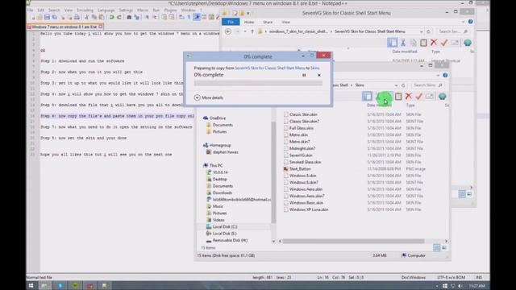
Task: Click Find binoculars icon in Notepad++ toolbar
Action: click(129, 17)
